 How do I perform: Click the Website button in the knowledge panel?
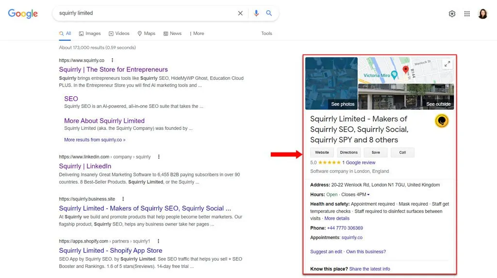click(x=322, y=152)
